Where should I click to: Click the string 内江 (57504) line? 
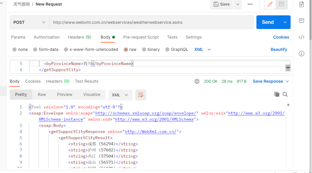(x=103, y=156)
